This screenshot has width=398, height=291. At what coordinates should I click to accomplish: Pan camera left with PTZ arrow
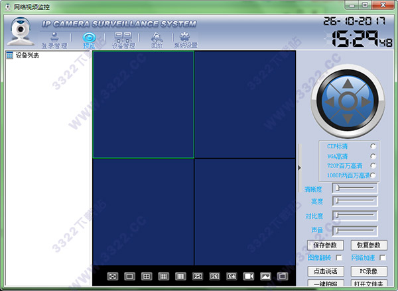pyautogui.click(x=330, y=102)
